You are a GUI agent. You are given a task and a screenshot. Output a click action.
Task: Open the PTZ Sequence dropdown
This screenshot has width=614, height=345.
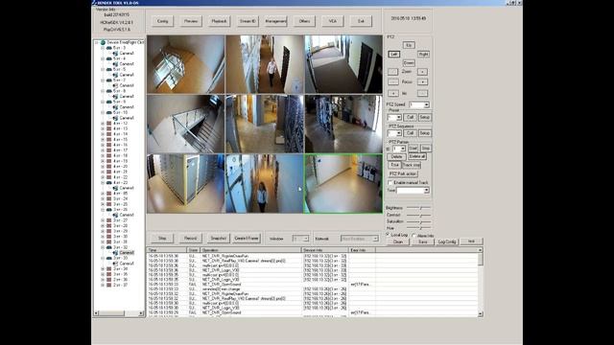[x=399, y=133]
